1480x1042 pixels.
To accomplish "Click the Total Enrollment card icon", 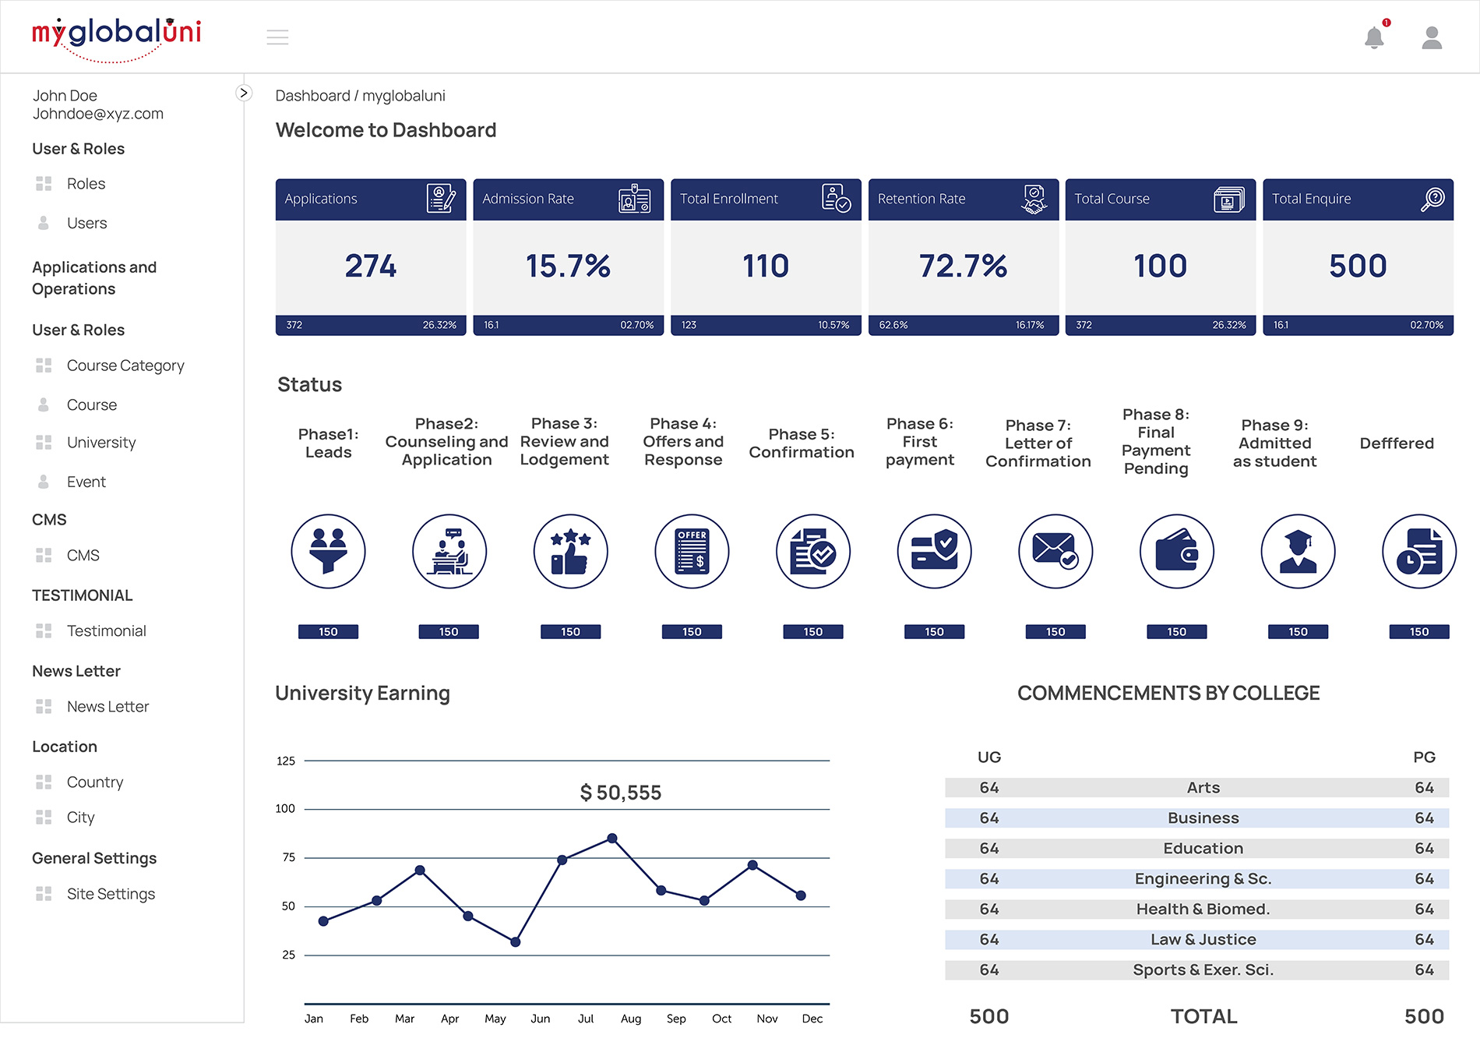I will (x=836, y=199).
